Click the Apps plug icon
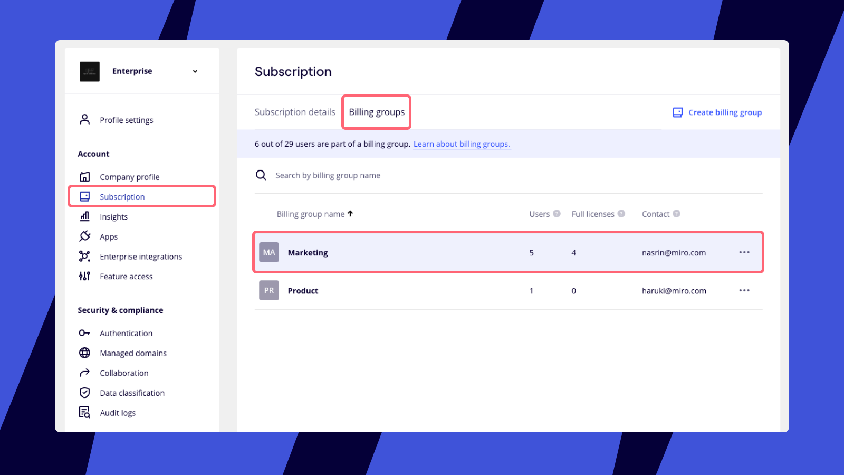Image resolution: width=844 pixels, height=475 pixels. coord(84,236)
